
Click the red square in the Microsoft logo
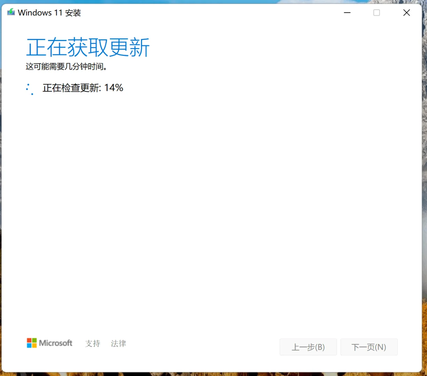(x=29, y=340)
